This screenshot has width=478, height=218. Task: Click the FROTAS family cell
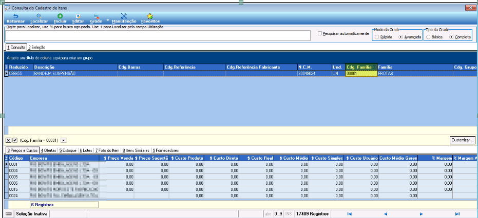coord(415,73)
